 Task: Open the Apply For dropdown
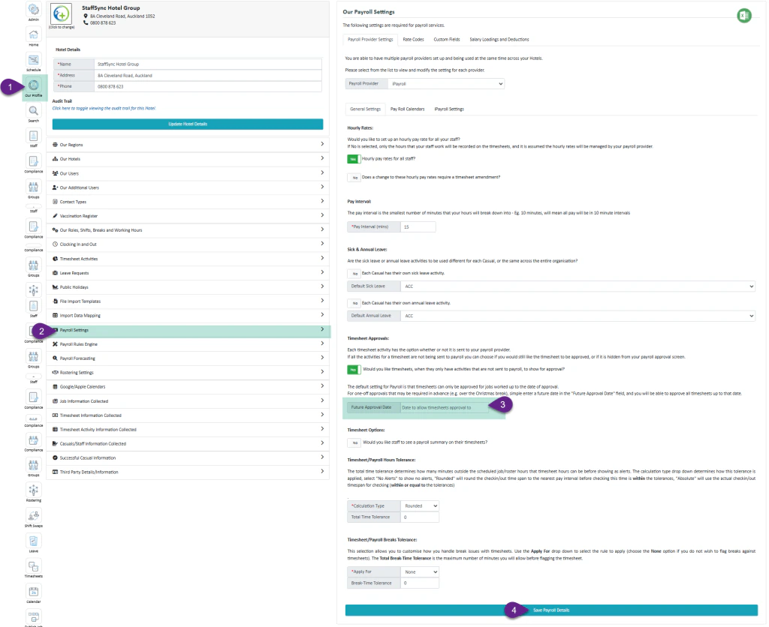(420, 571)
